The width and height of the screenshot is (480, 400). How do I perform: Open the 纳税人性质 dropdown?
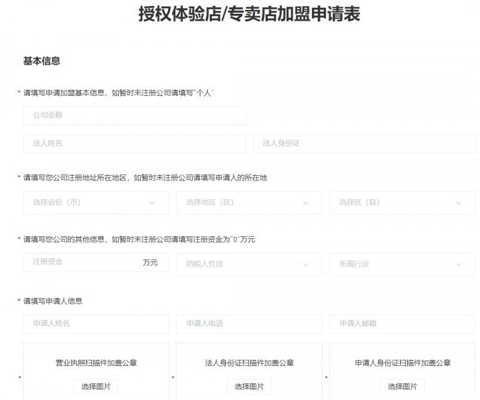(249, 264)
